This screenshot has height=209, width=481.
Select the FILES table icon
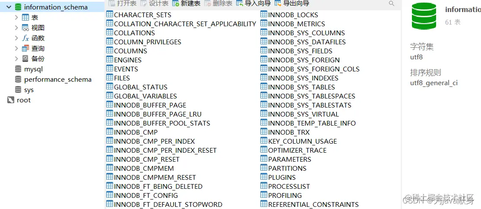[110, 77]
